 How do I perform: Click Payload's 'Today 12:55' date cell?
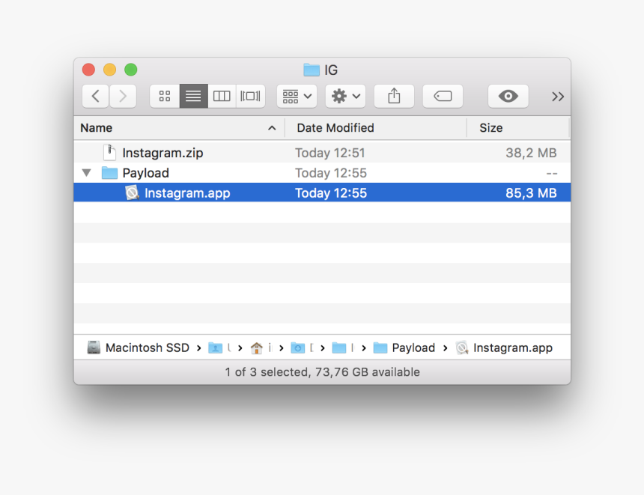coord(331,173)
